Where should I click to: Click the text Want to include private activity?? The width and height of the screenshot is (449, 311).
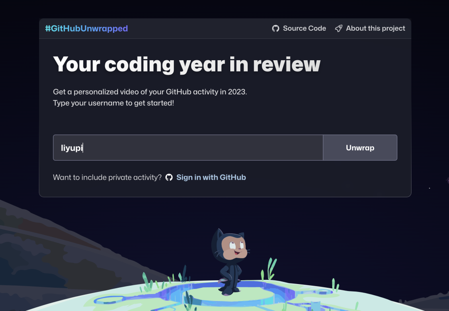click(x=107, y=177)
